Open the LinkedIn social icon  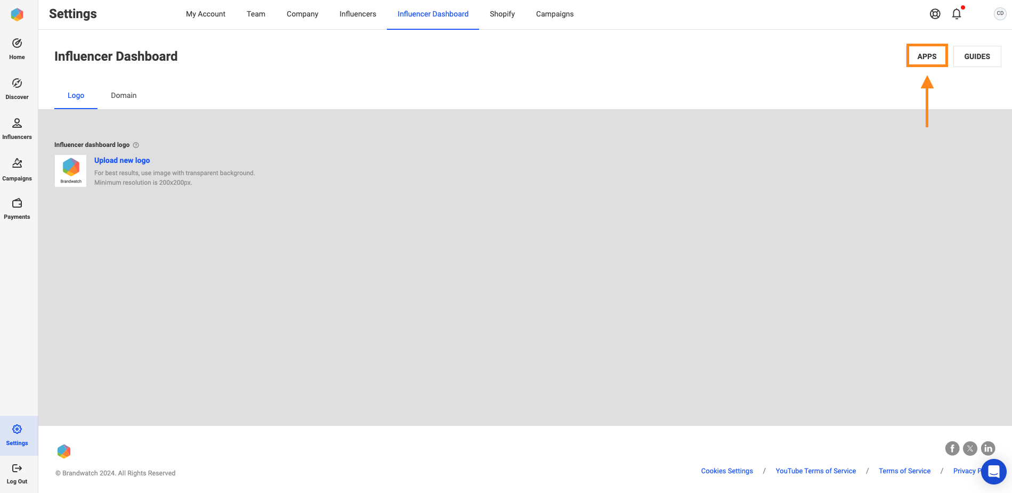988,448
